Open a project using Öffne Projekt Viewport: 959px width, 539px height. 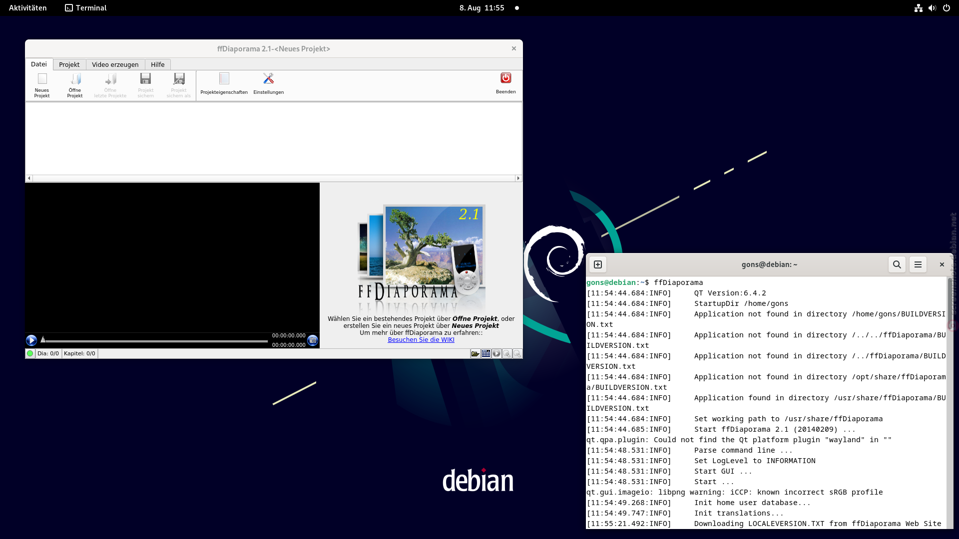point(75,85)
